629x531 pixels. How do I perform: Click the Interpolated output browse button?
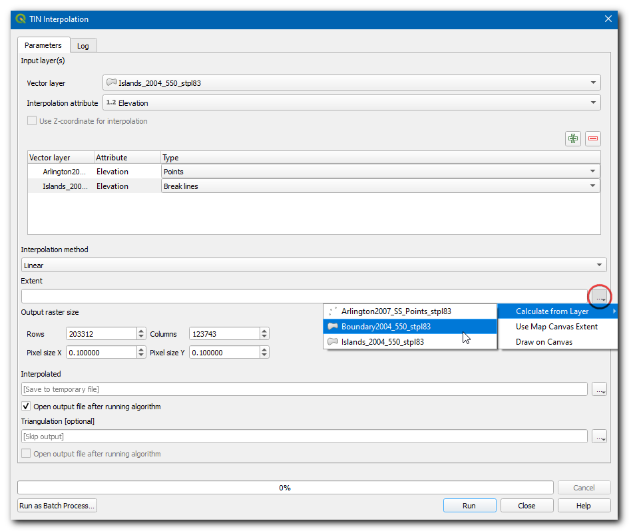599,389
